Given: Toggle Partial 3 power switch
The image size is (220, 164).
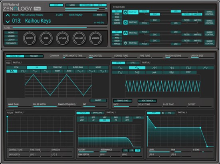Looking at the screenshot, I should (x=125, y=33).
